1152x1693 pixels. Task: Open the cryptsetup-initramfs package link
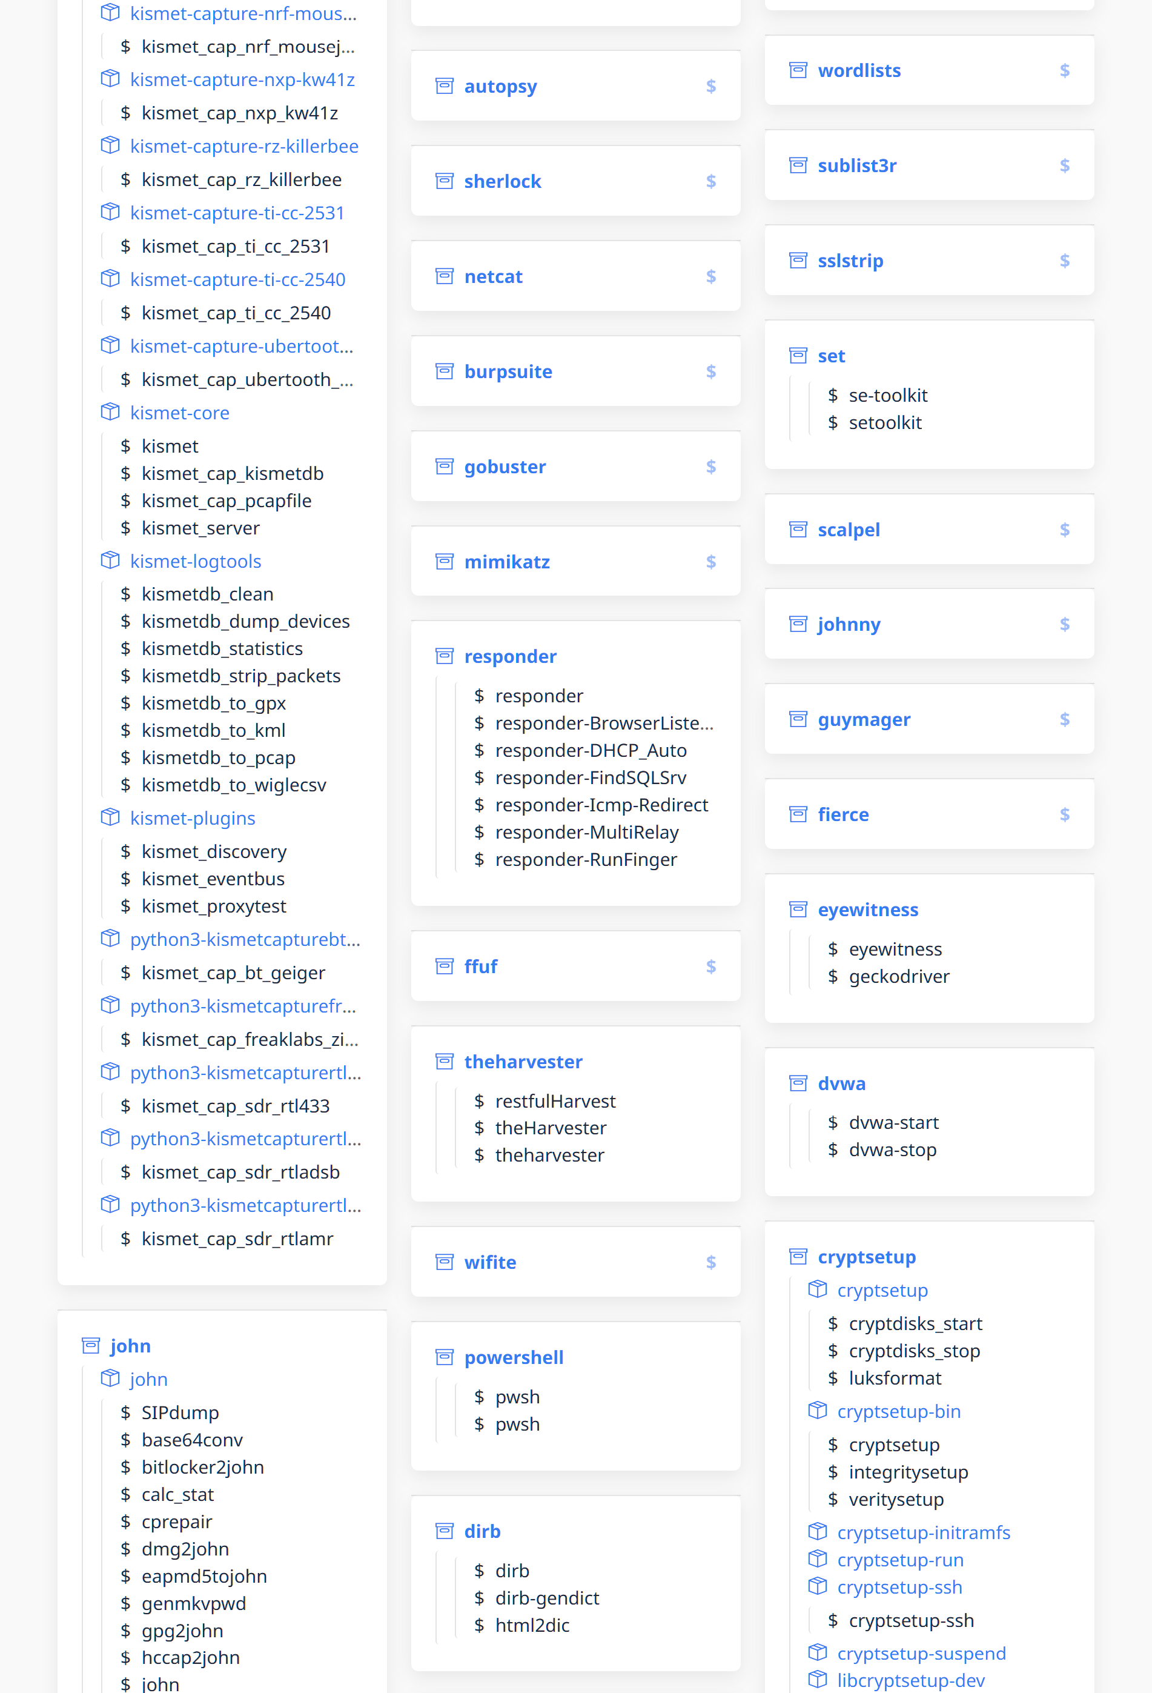coord(923,1533)
